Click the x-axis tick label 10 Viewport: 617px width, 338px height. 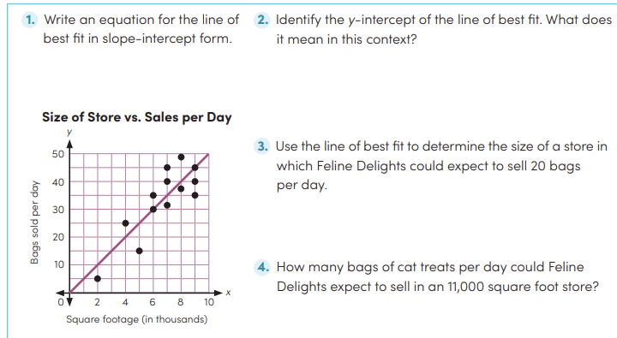pyautogui.click(x=208, y=302)
